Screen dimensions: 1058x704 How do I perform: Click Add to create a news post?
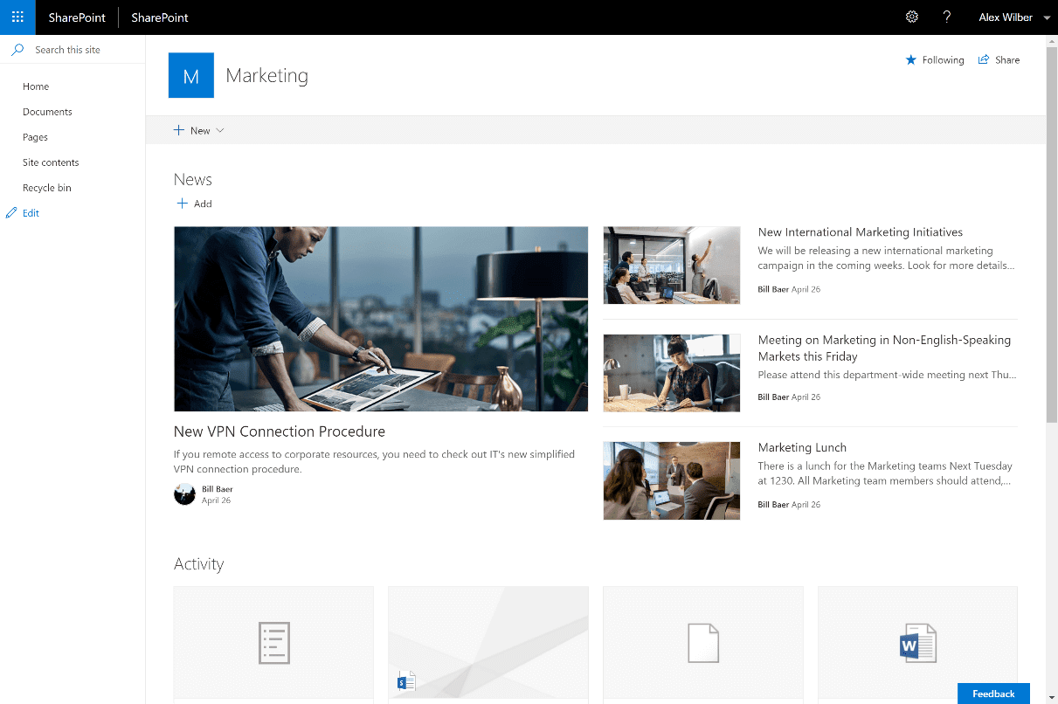[x=194, y=203]
